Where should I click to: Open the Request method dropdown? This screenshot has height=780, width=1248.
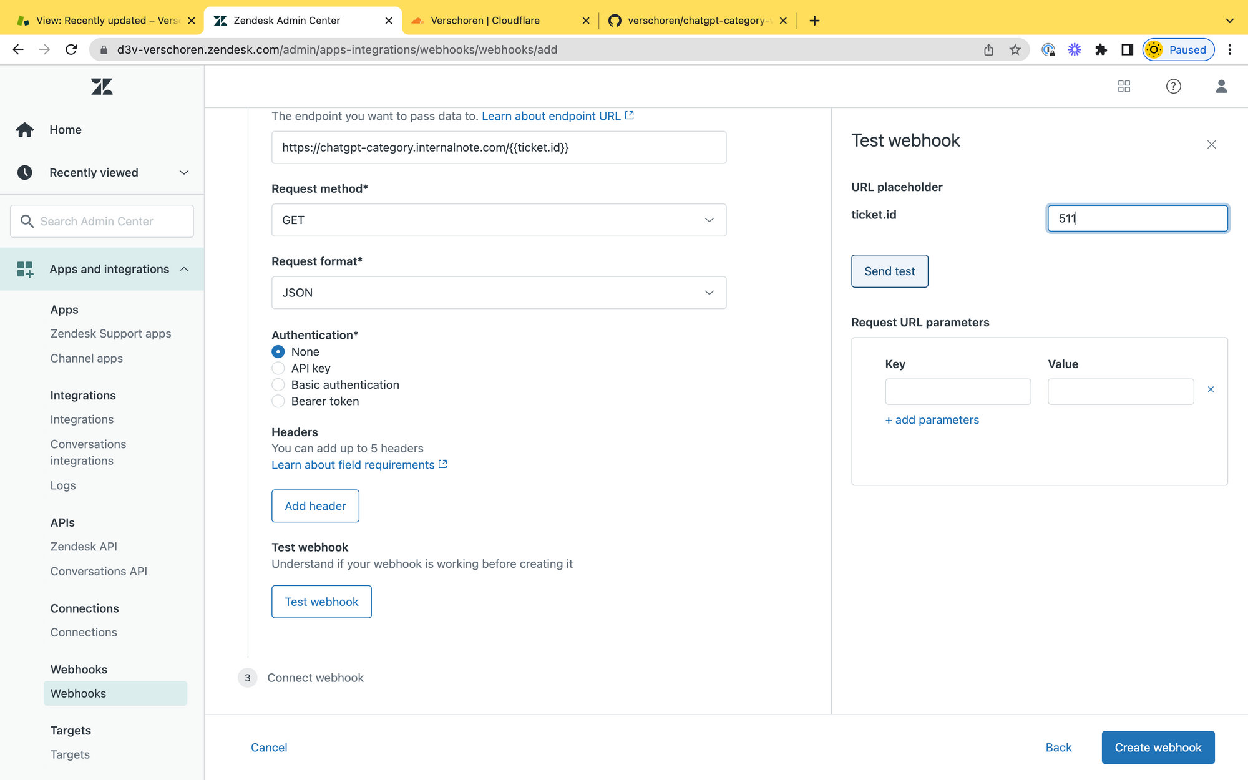tap(499, 220)
